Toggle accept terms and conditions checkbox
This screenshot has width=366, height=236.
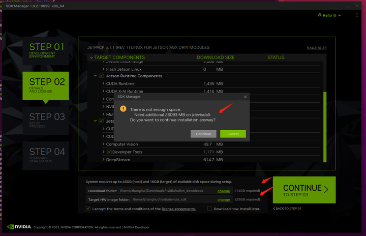coord(88,208)
